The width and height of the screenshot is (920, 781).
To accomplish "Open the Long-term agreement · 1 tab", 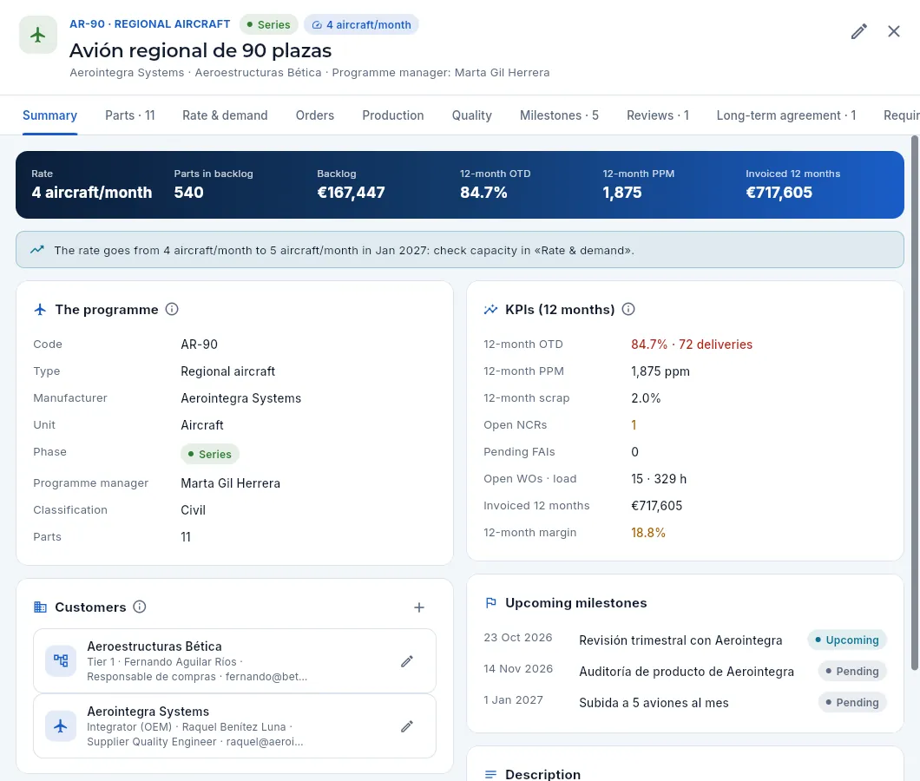I will pyautogui.click(x=786, y=115).
